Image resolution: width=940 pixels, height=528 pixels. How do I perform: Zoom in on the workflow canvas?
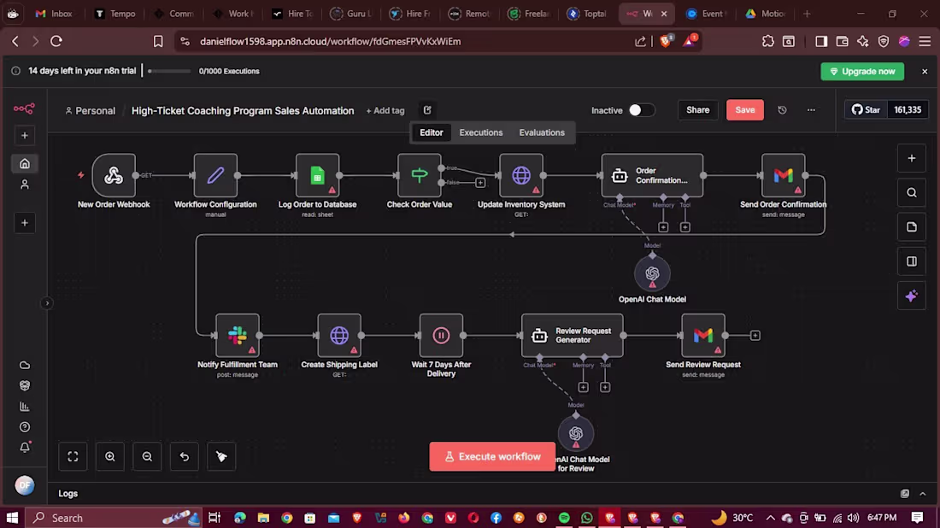[x=109, y=457]
